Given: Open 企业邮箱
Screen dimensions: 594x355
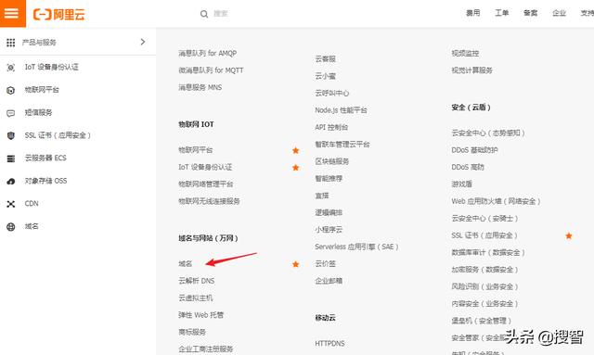Looking at the screenshot, I should (x=329, y=281).
